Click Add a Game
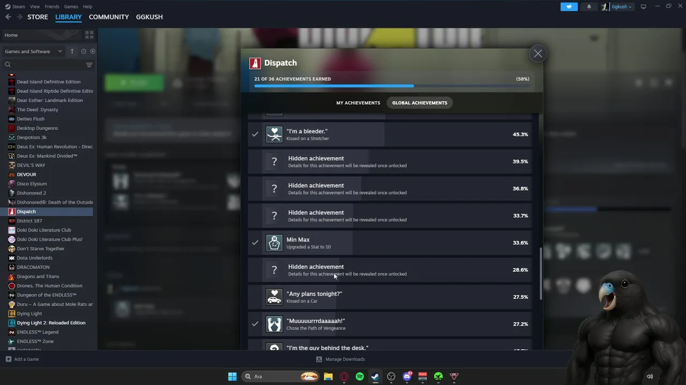This screenshot has width=686, height=385. 22,359
